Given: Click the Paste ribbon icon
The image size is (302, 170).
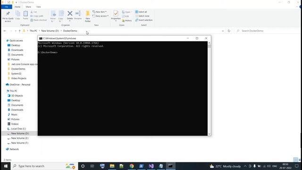Looking at the screenshot, I should pos(25,15).
